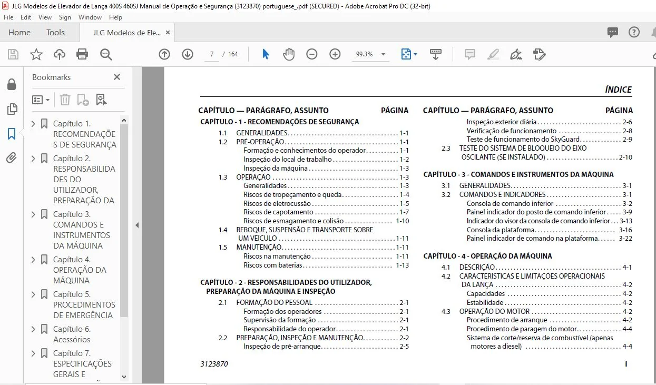Go to next page arrow

coord(188,54)
